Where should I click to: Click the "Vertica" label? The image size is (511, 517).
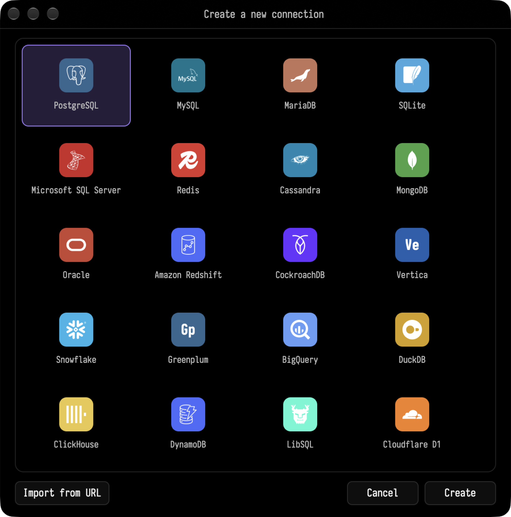(x=412, y=275)
